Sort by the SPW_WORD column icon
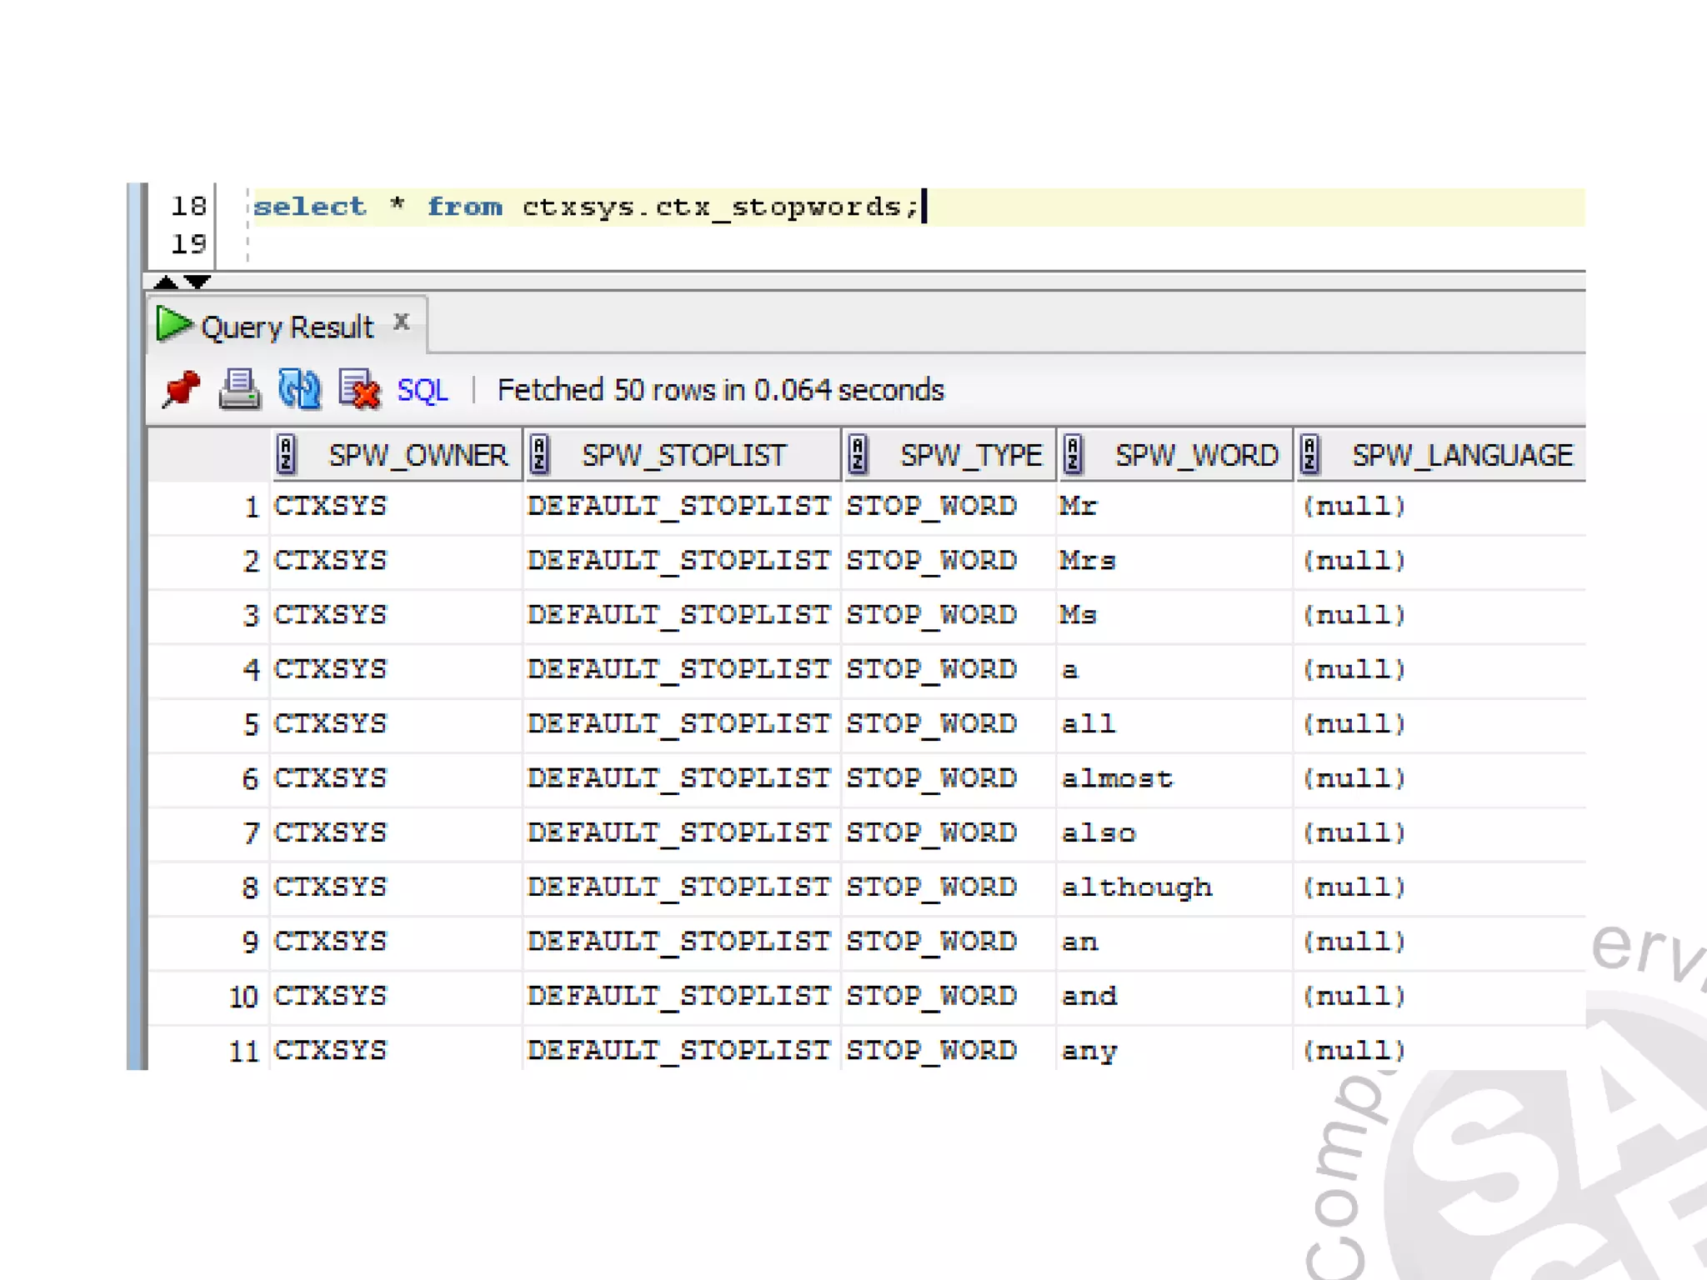The width and height of the screenshot is (1707, 1280). pyautogui.click(x=1074, y=455)
